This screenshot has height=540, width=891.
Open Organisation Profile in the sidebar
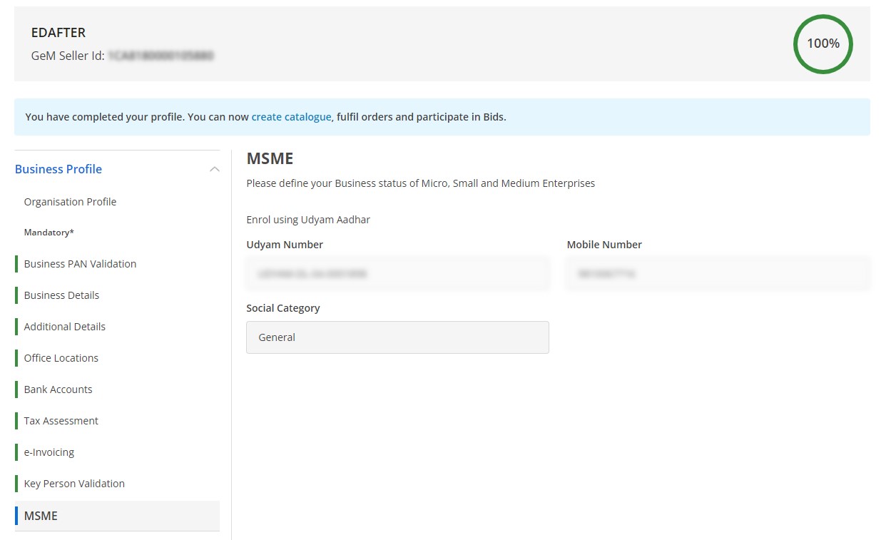(70, 202)
